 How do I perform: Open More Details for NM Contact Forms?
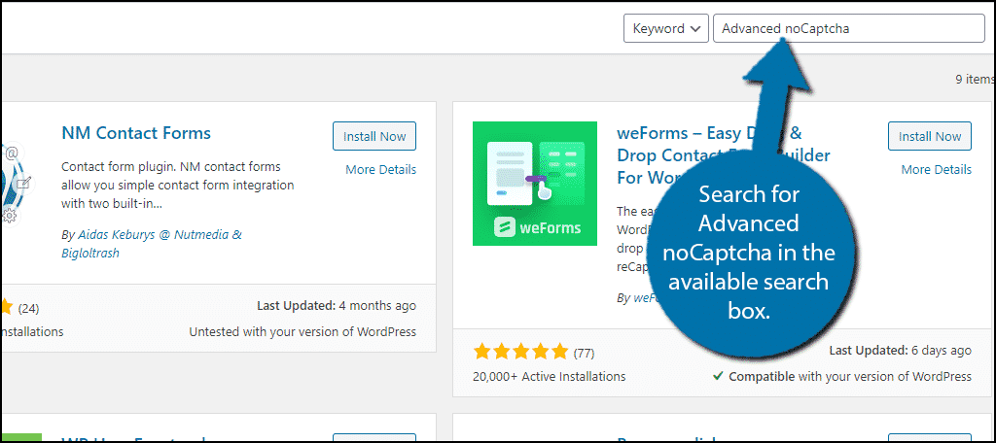(x=380, y=169)
